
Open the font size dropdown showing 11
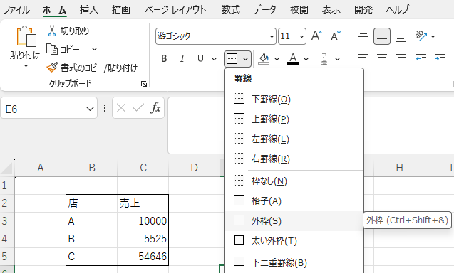click(301, 36)
